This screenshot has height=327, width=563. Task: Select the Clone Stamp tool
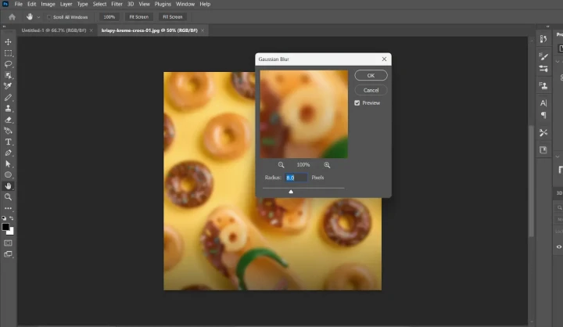coord(8,108)
